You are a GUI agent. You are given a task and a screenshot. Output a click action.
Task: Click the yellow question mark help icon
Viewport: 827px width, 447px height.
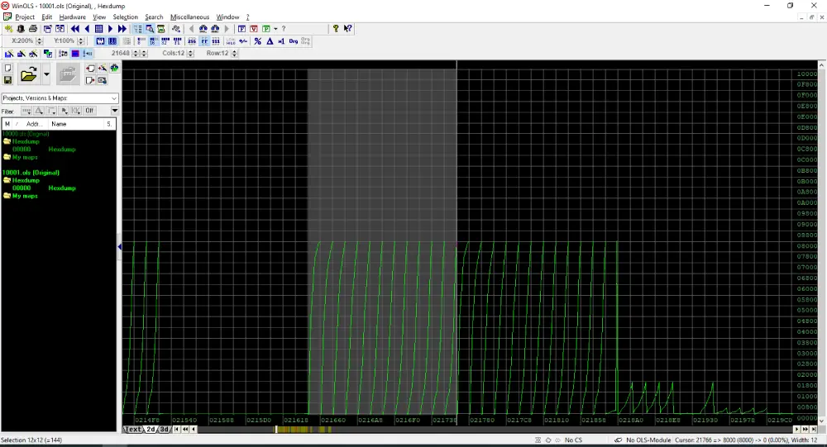click(x=336, y=28)
